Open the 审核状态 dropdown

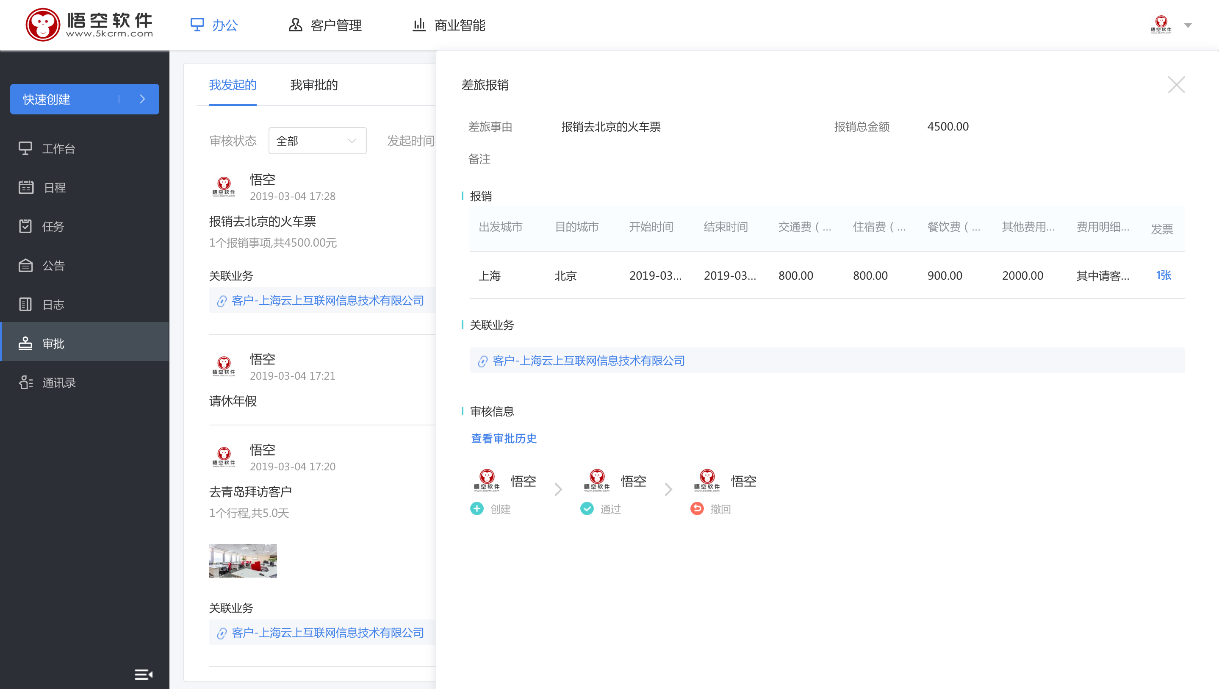click(316, 141)
